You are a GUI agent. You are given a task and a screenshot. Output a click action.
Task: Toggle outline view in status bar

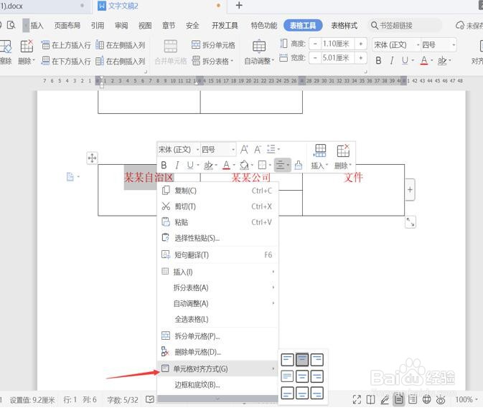pyautogui.click(x=413, y=399)
